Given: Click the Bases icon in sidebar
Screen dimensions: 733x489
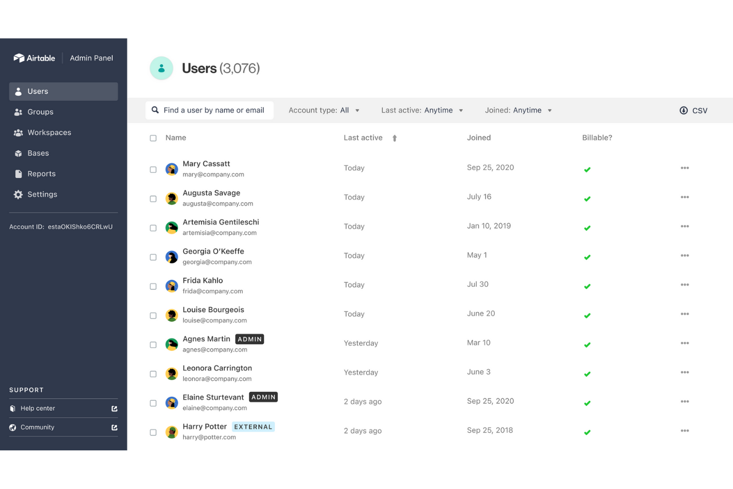Looking at the screenshot, I should tap(18, 153).
